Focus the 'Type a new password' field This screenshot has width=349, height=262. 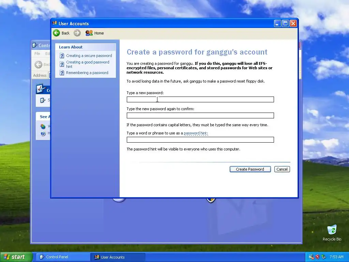[200, 99]
